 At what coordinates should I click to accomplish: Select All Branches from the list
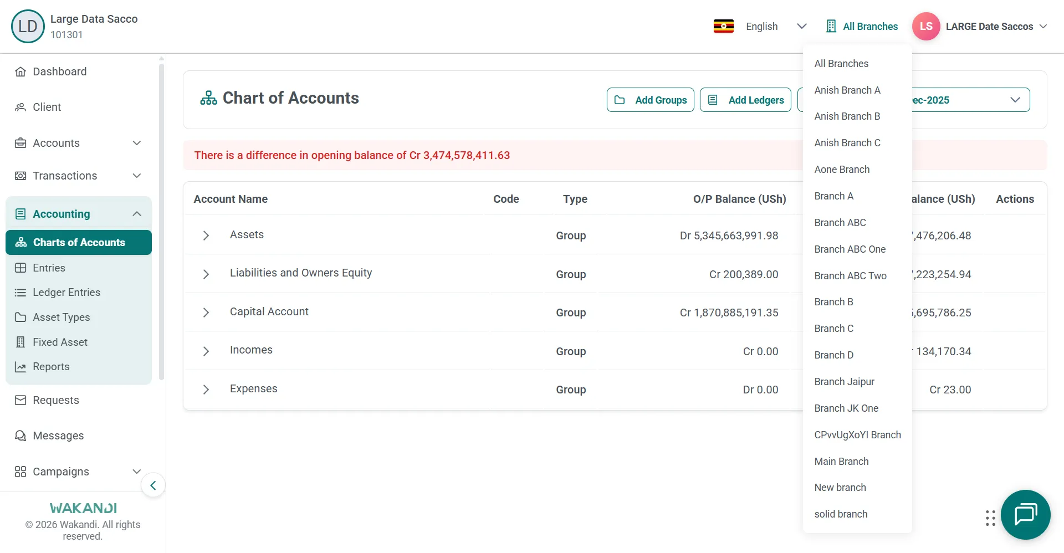pyautogui.click(x=857, y=64)
